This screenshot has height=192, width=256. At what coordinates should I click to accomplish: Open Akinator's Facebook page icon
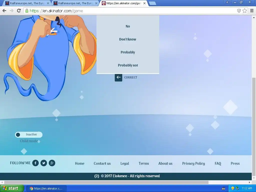pos(35,163)
